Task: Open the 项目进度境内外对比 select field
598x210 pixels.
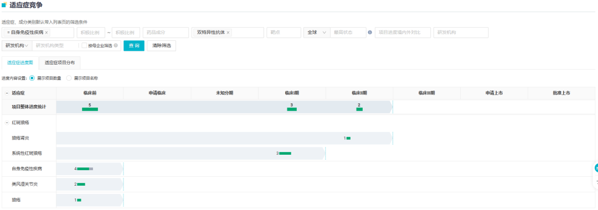Action: [403, 33]
